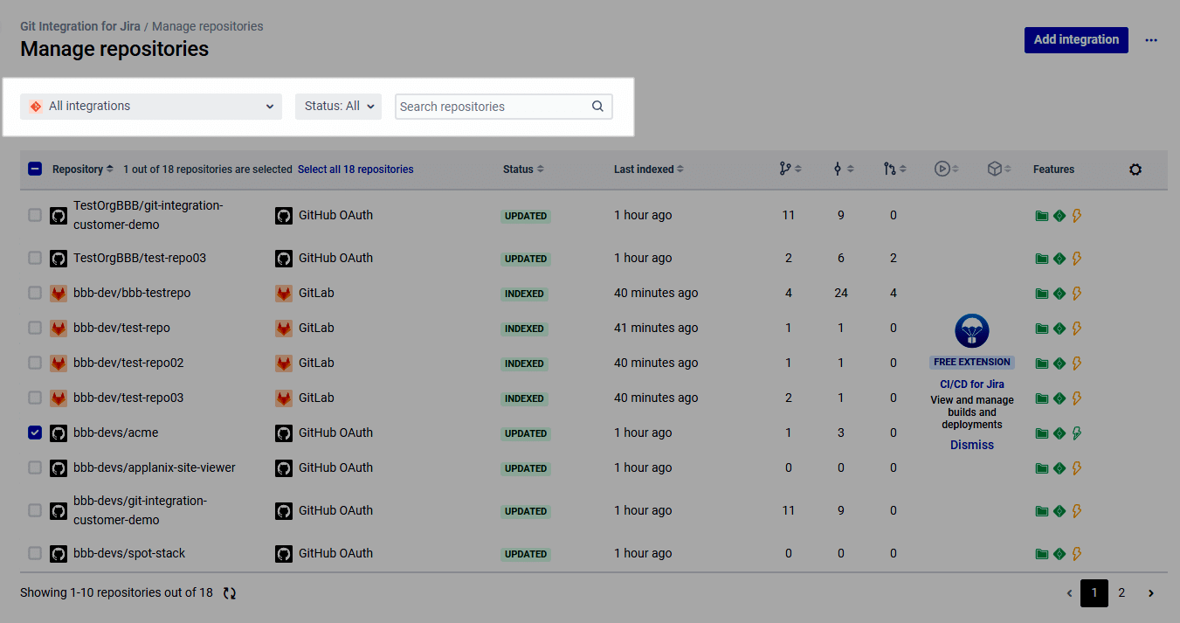Click the Features column header
Viewport: 1180px width, 623px height.
tap(1053, 170)
